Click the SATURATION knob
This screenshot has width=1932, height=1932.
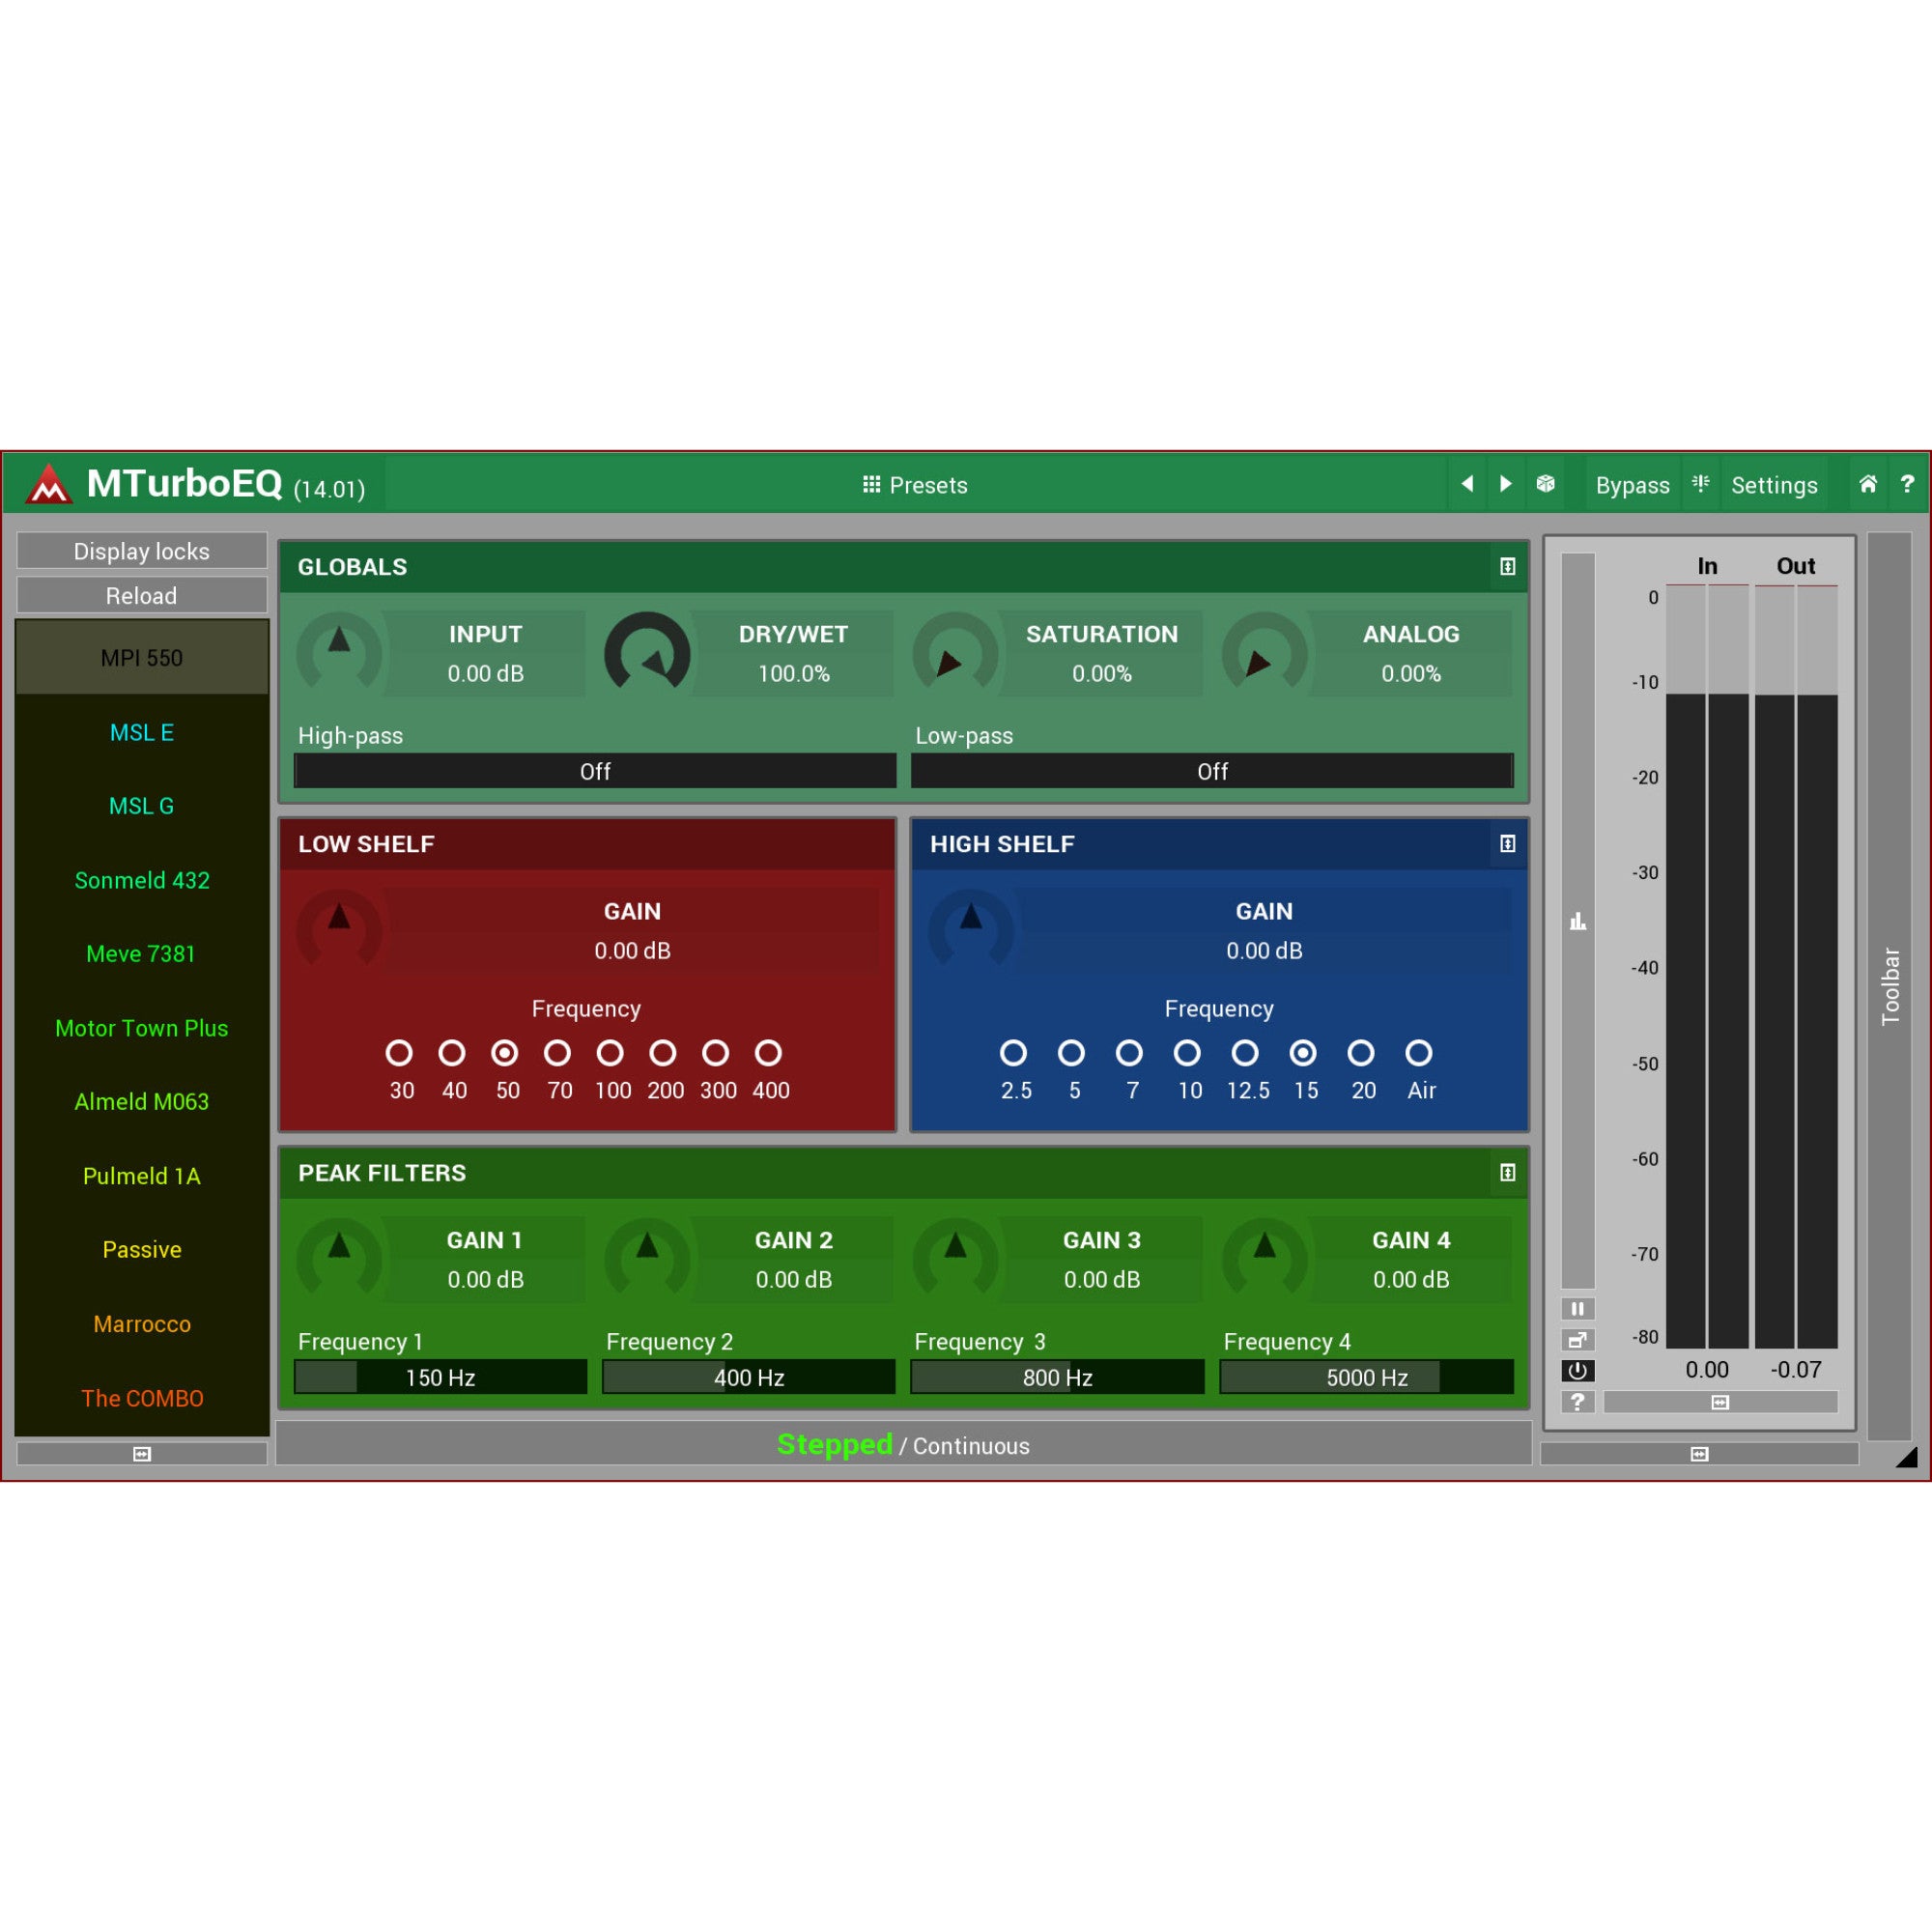pyautogui.click(x=955, y=652)
